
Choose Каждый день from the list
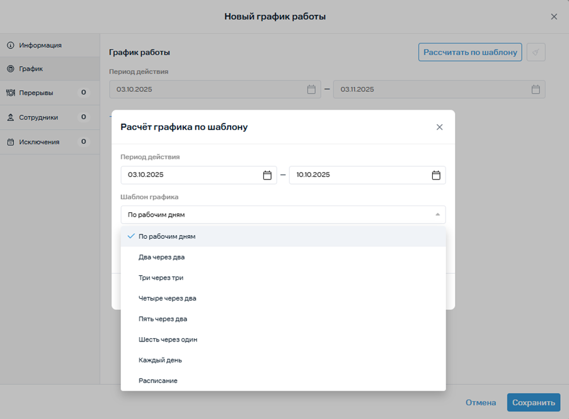[160, 360]
